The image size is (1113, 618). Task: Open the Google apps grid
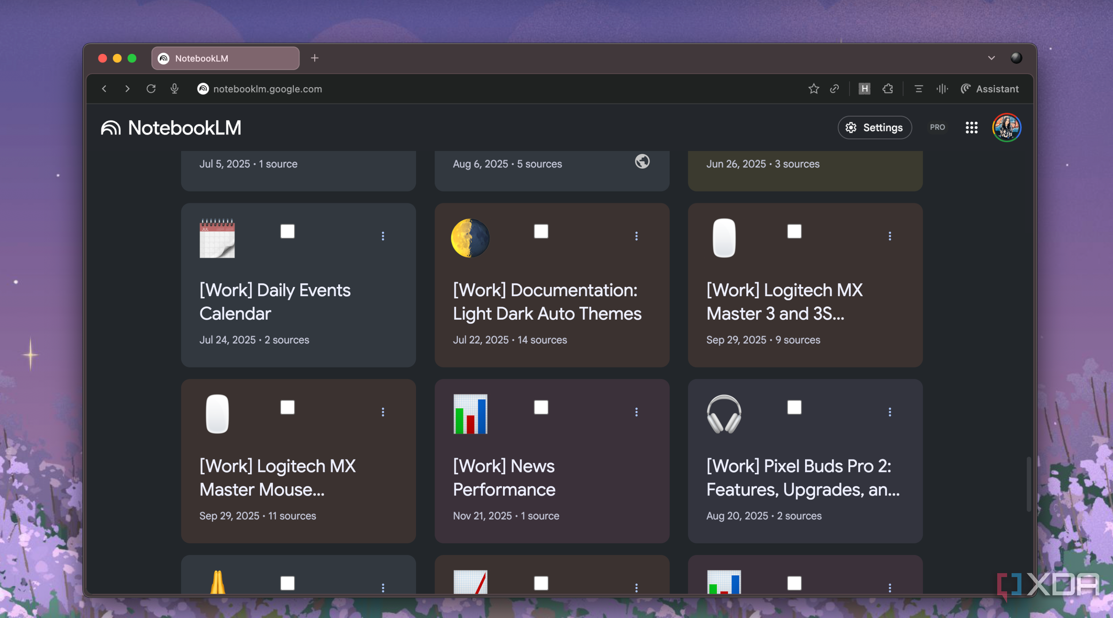pyautogui.click(x=971, y=128)
